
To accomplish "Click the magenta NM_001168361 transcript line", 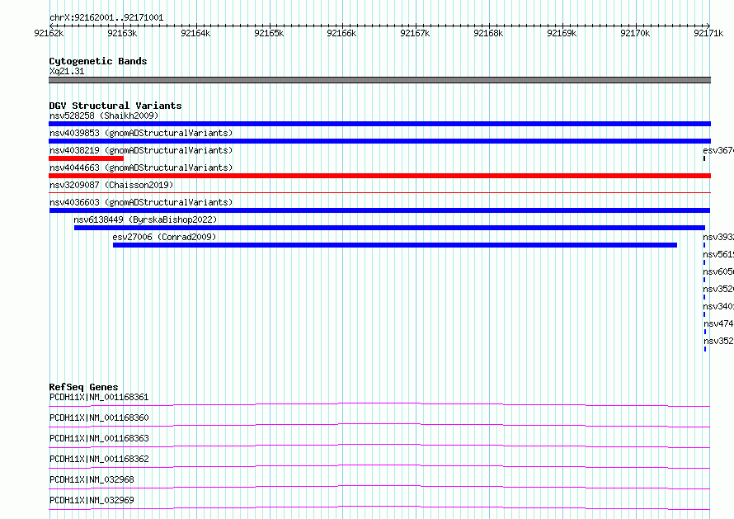I will pos(379,404).
